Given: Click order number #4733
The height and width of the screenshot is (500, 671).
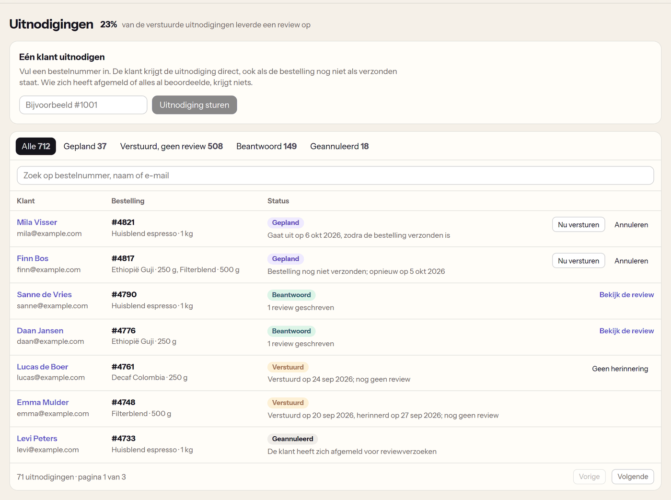Looking at the screenshot, I should pyautogui.click(x=124, y=438).
